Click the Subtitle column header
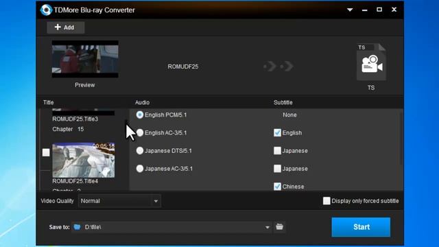Screen dimensions: 439x247 click(283, 102)
